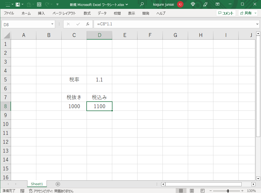Click the pen drawing icon in title bar
Viewport: 261px width, 193px height.
click(205, 4)
